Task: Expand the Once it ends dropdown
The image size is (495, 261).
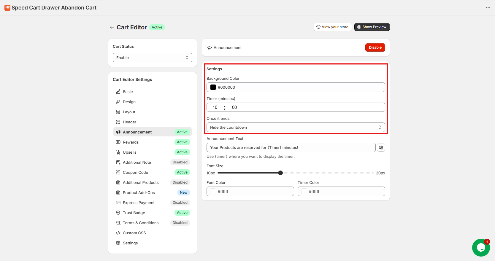Action: [296, 127]
